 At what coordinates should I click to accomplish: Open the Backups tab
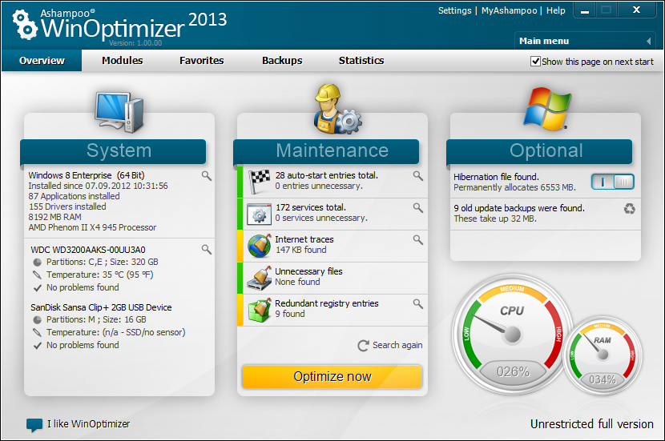pos(282,61)
